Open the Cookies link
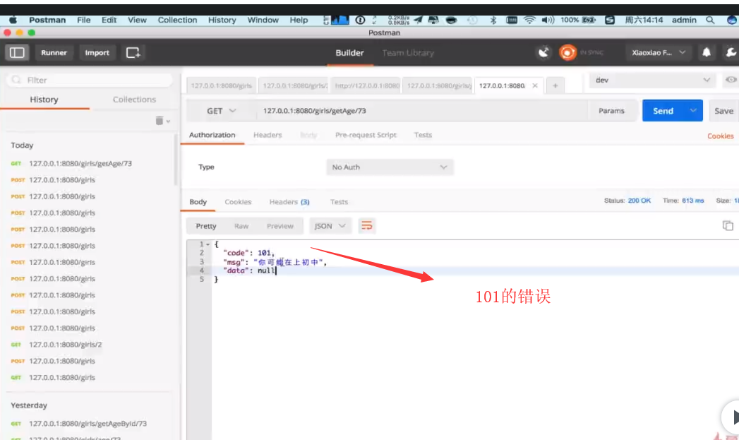The width and height of the screenshot is (739, 440). [x=720, y=136]
